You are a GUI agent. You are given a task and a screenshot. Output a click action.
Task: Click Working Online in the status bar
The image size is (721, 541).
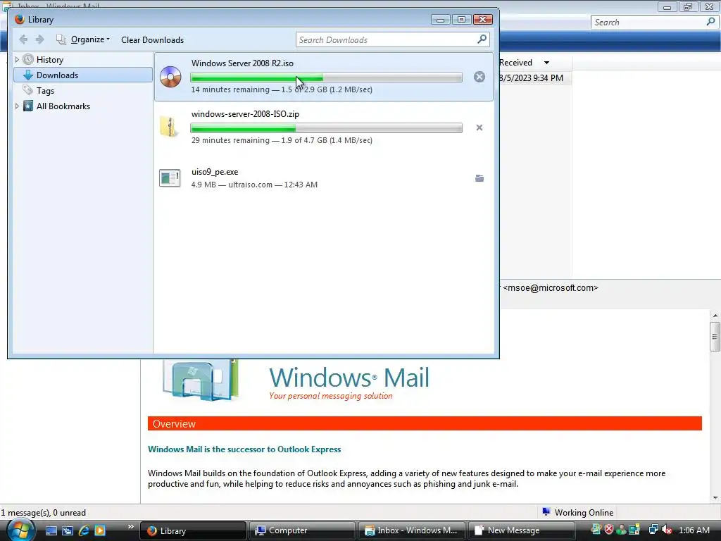[x=577, y=513]
